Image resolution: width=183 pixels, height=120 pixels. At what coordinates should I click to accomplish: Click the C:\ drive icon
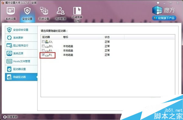click(47, 42)
